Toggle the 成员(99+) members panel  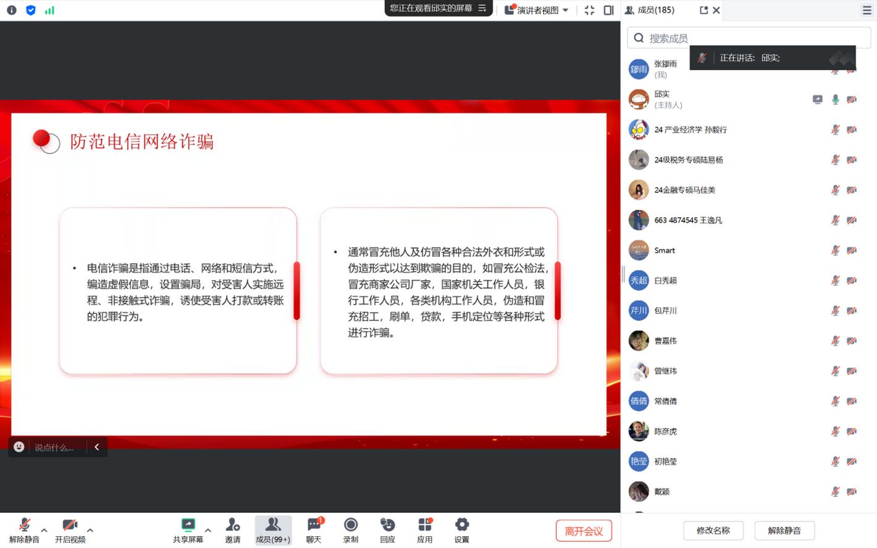point(273,530)
